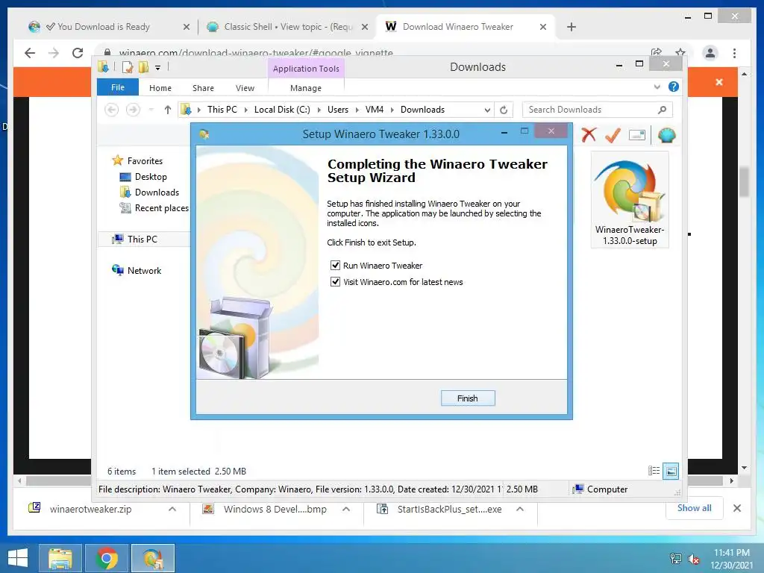Open Customize Quick Access Toolbar dropdown
Viewport: 764px width, 573px height.
pyautogui.click(x=158, y=68)
